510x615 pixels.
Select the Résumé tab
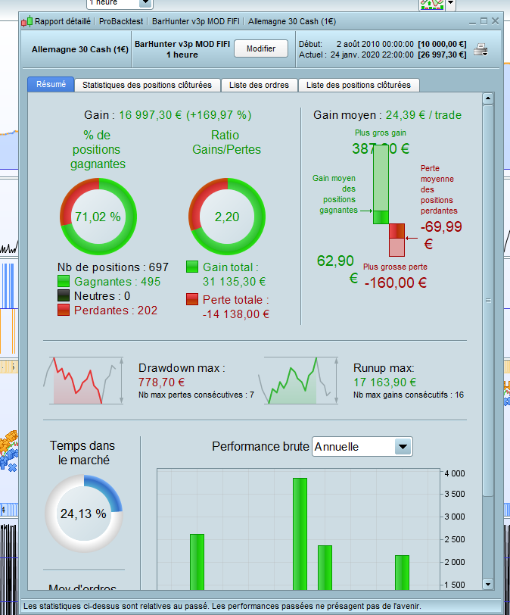pos(51,84)
